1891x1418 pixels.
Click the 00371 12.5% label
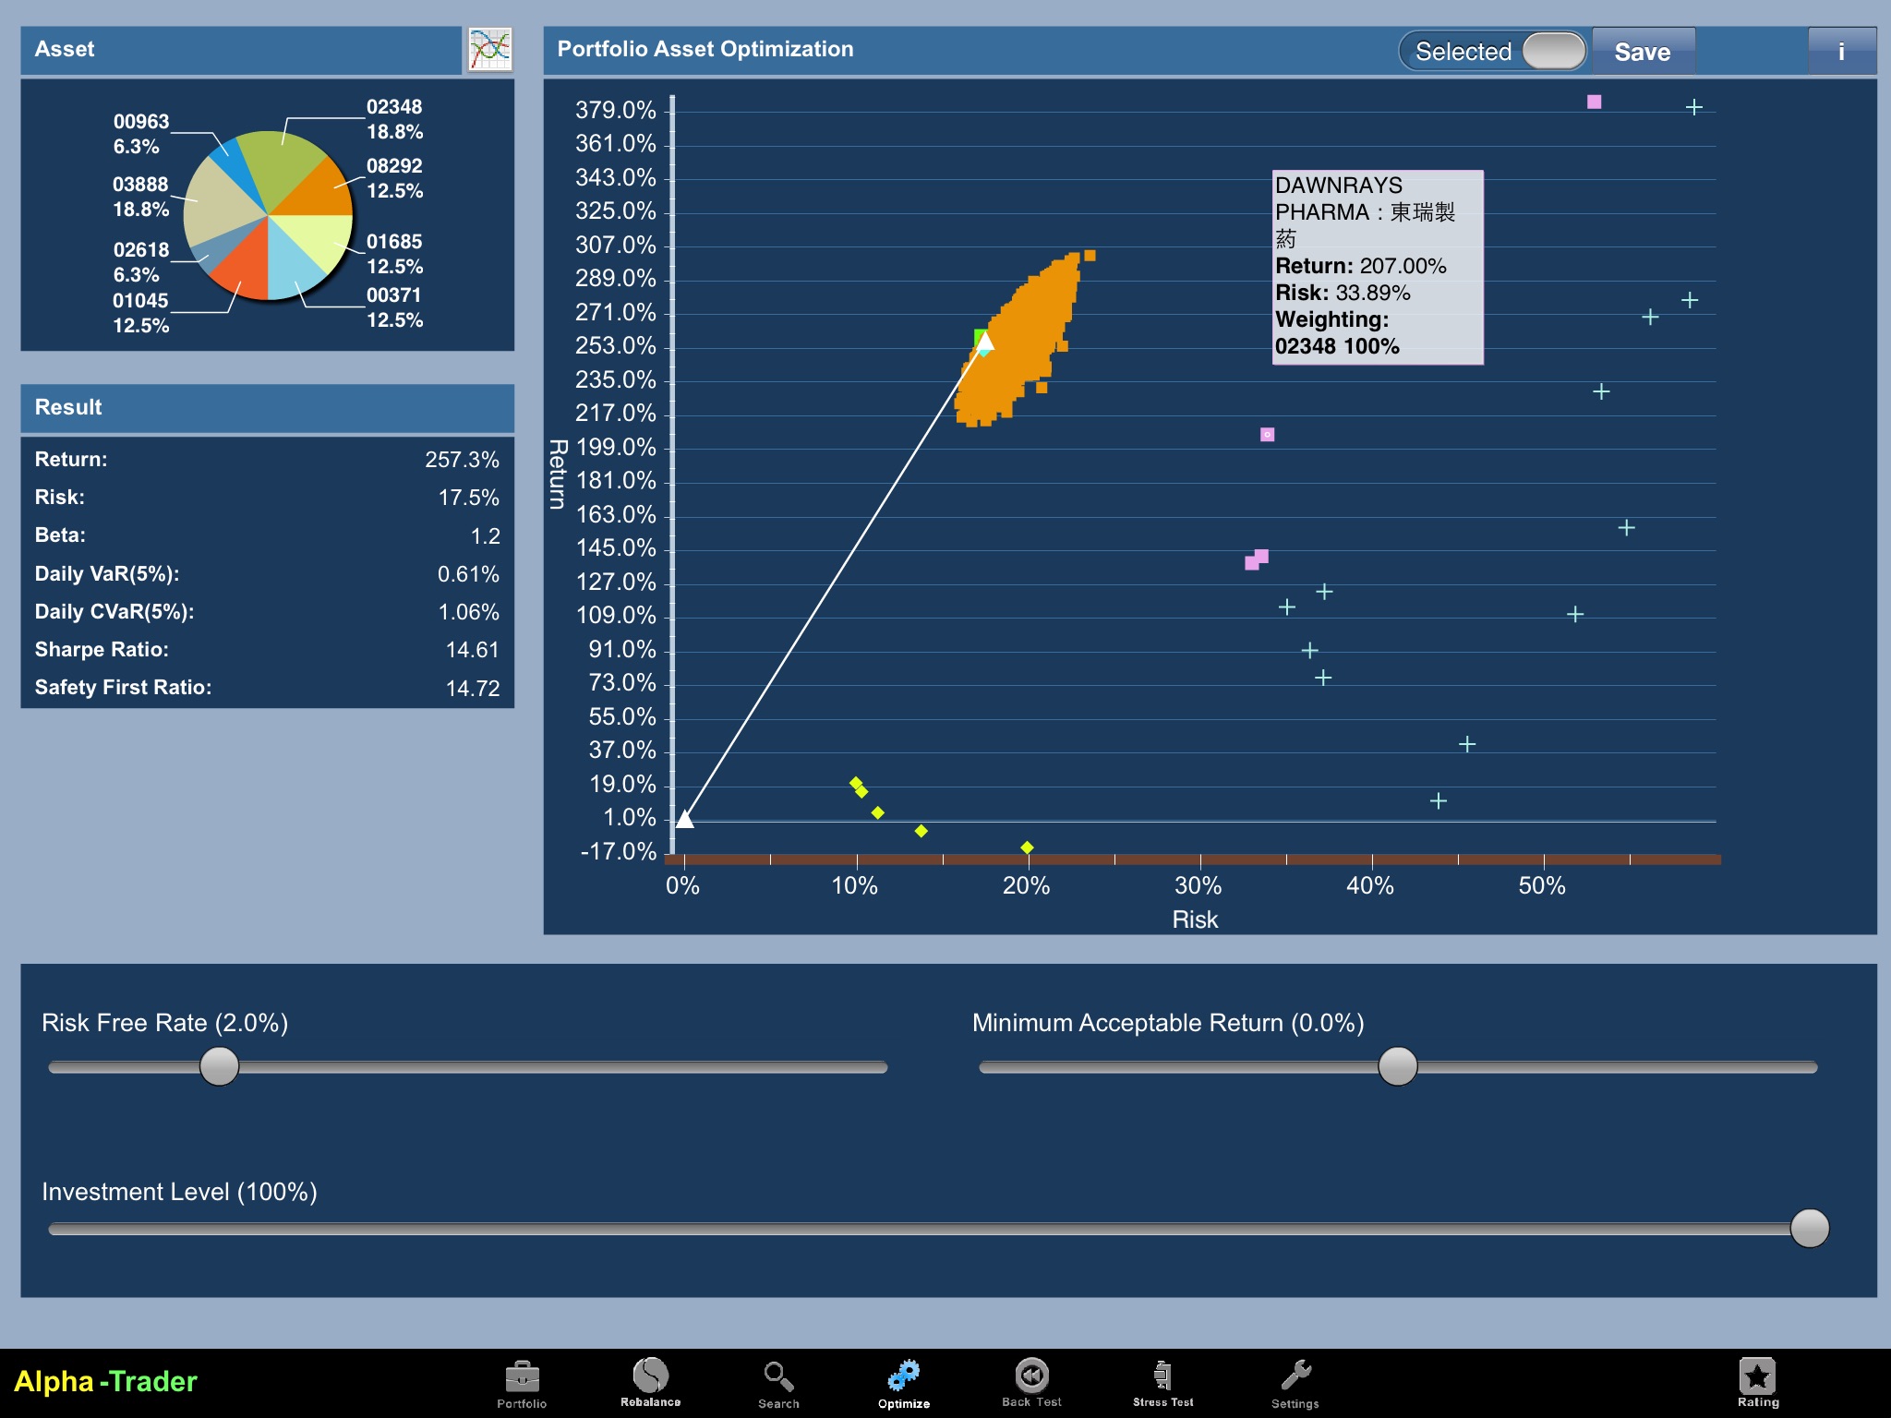[394, 307]
